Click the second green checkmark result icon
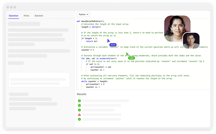This screenshot has height=134, width=216. tap(79, 105)
